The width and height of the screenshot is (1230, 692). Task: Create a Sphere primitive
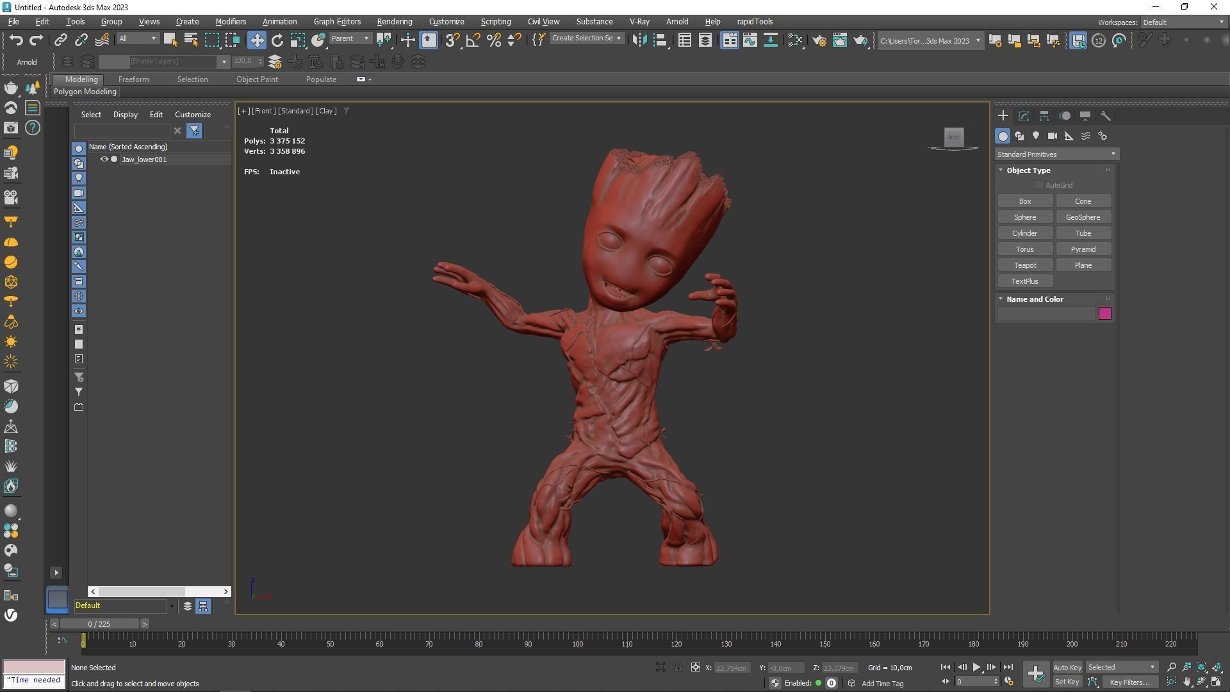point(1025,217)
